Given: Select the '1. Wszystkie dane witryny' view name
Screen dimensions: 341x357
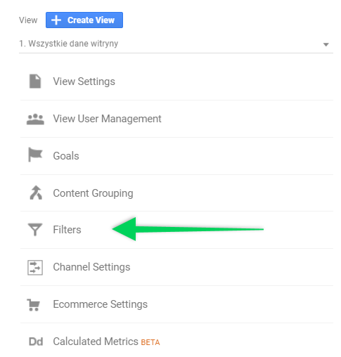Looking at the screenshot, I should tap(68, 44).
